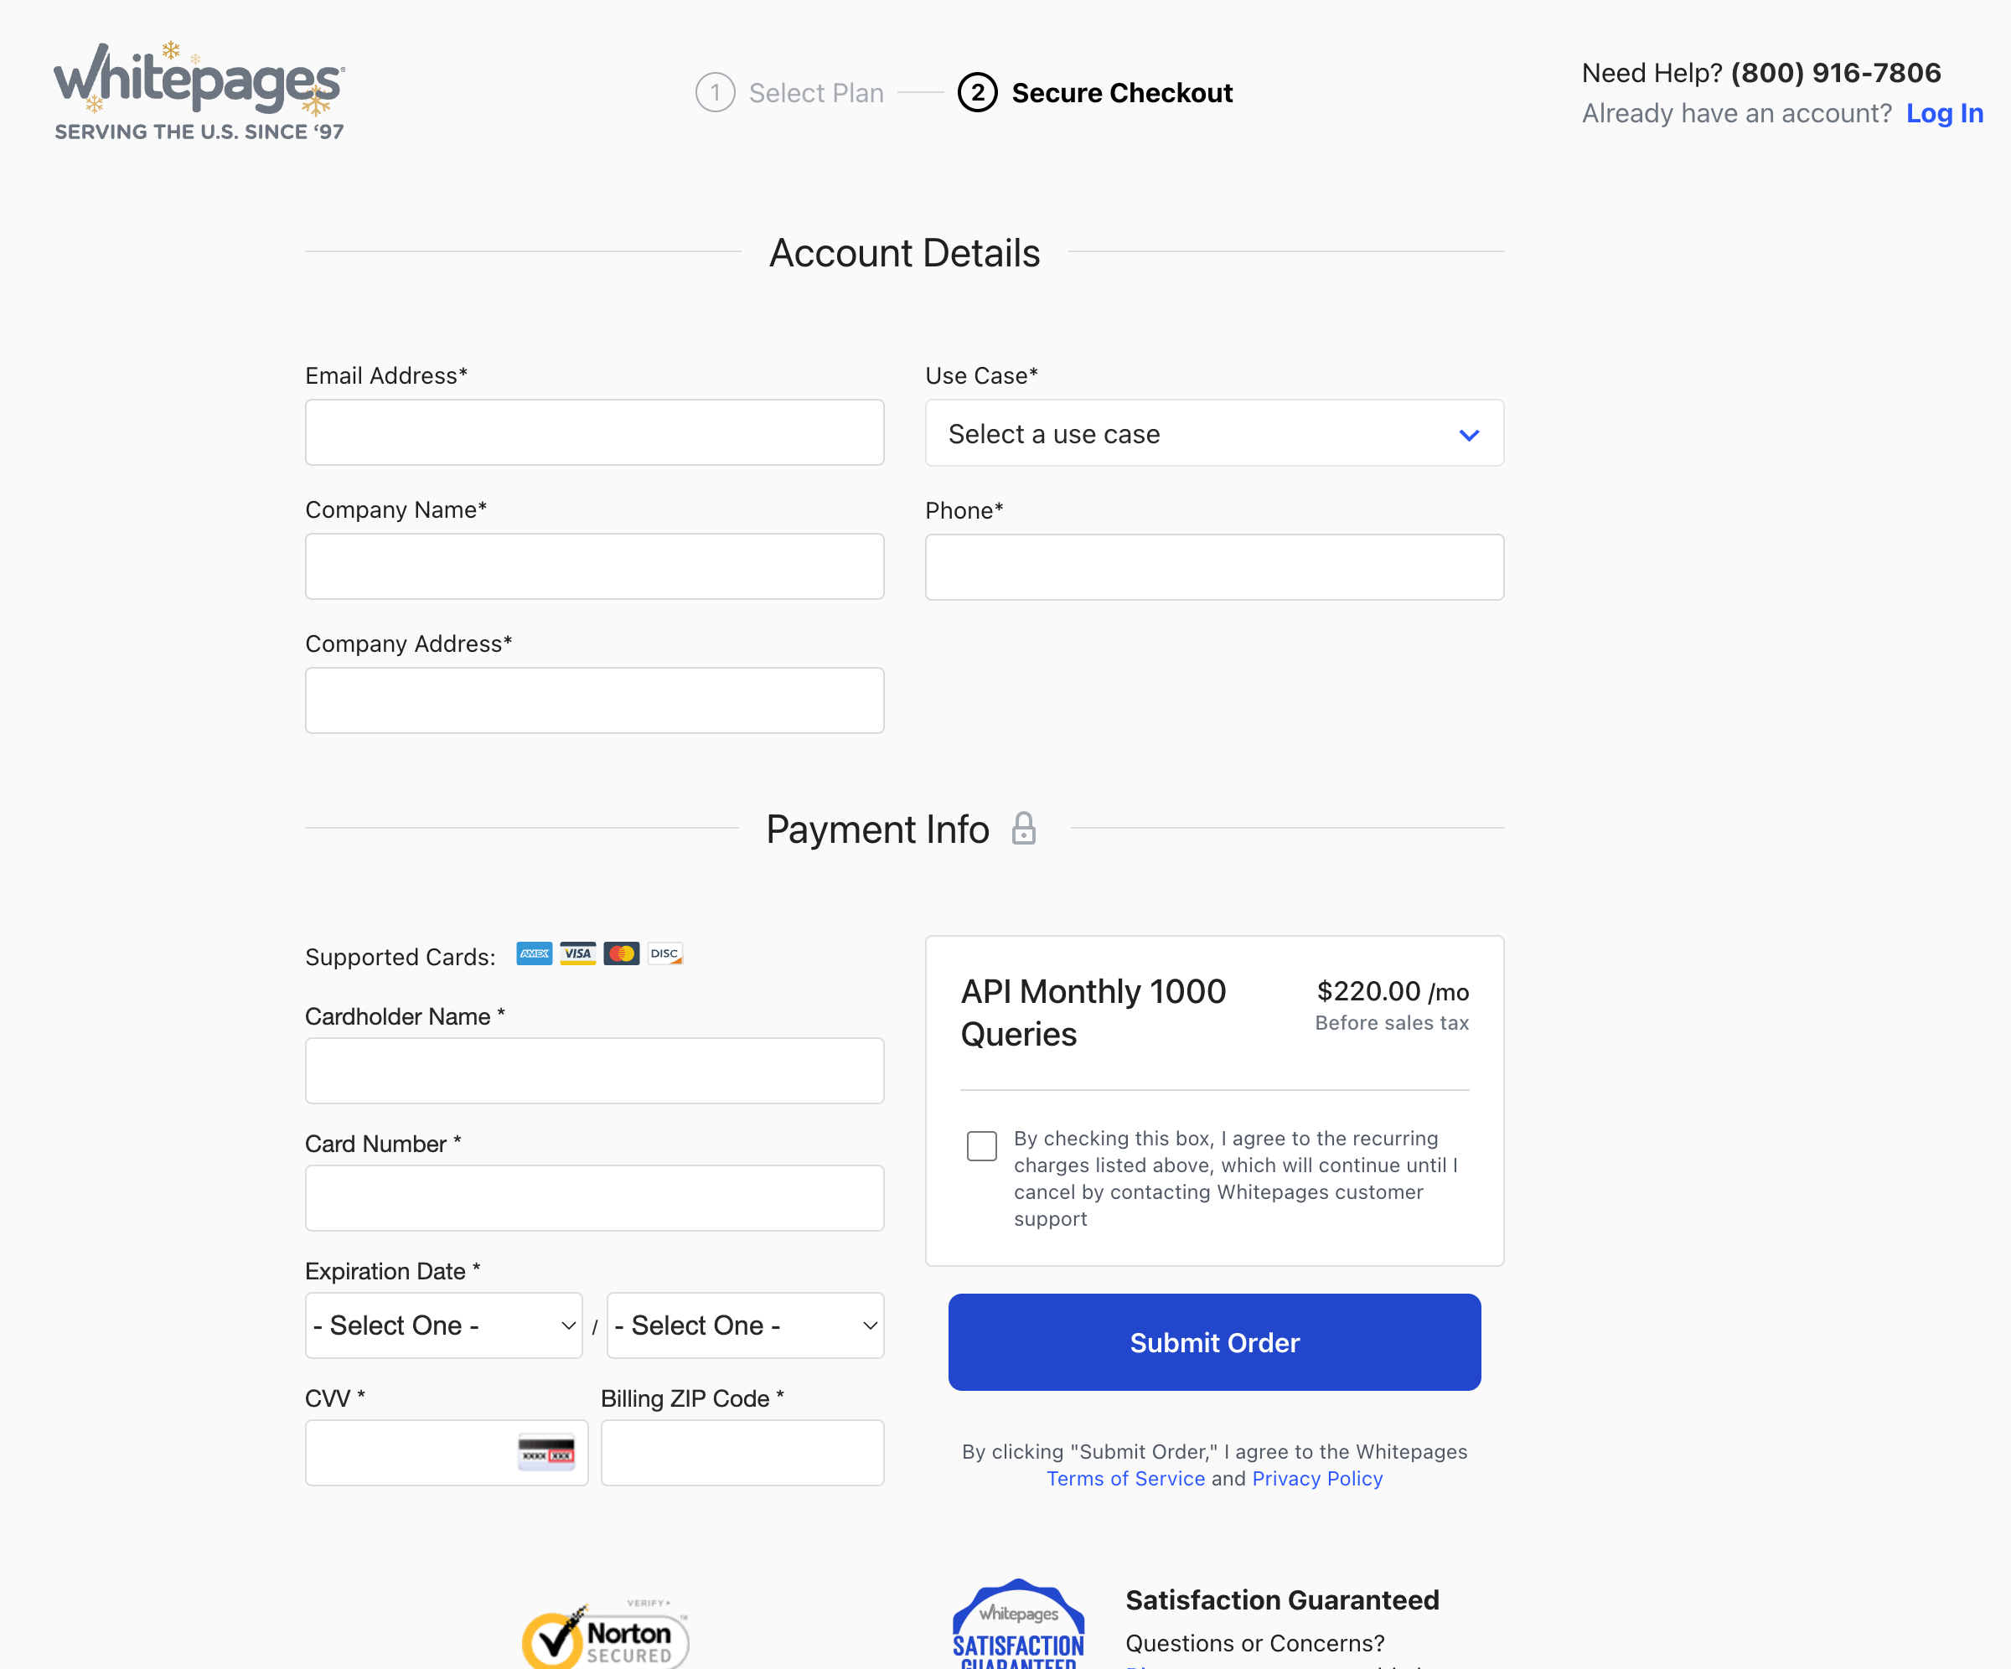Open the expiration month Select One dropdown
Viewport: 2011px width, 1669px height.
[443, 1325]
